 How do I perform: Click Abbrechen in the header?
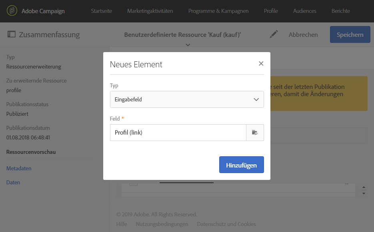[303, 35]
